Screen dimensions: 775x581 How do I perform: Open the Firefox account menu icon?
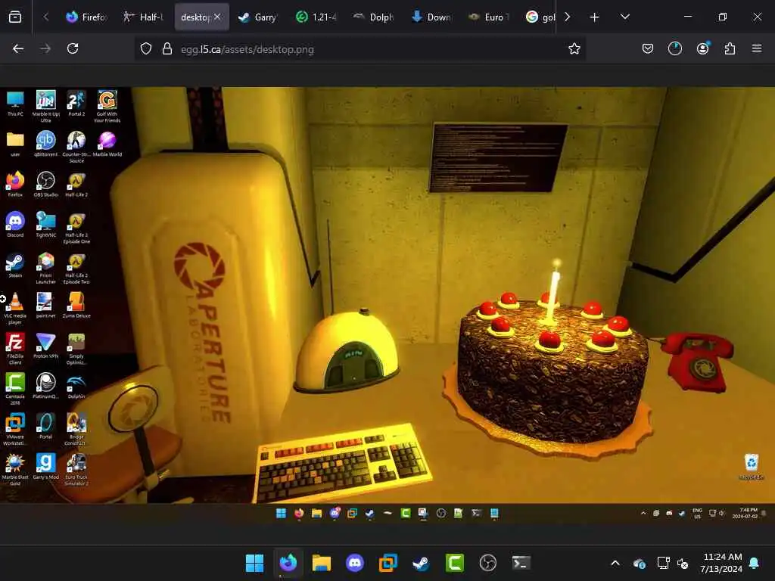coord(703,48)
